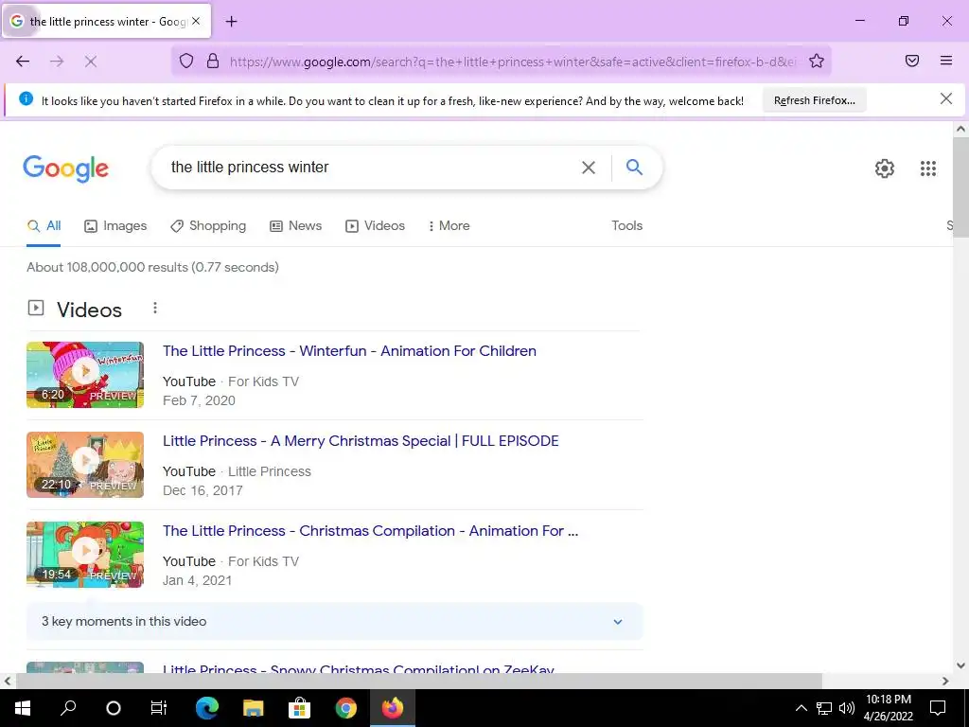Image resolution: width=969 pixels, height=727 pixels.
Task: Expand the More search categories menu
Action: pos(449,225)
